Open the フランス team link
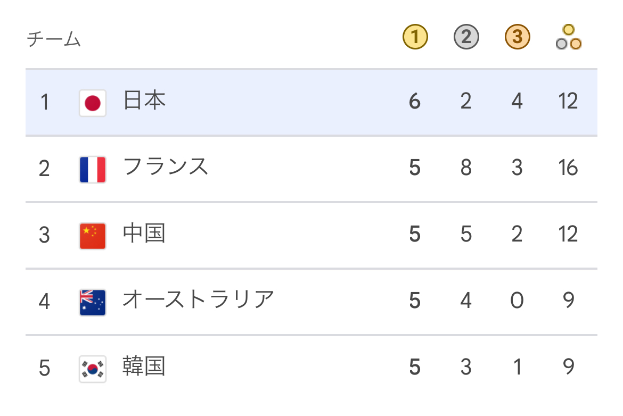623x416 pixels. coord(165,167)
